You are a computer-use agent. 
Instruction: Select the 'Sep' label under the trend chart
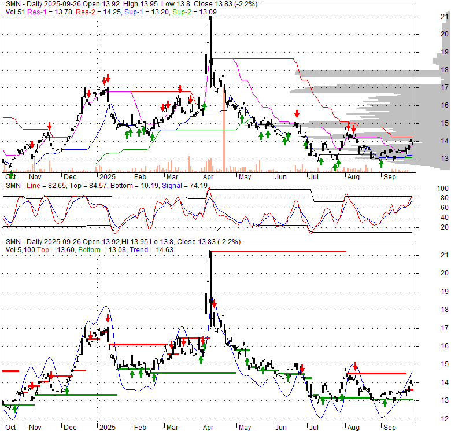pos(390,428)
